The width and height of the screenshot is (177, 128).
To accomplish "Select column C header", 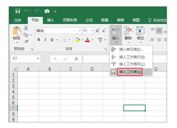I will tap(71, 69).
